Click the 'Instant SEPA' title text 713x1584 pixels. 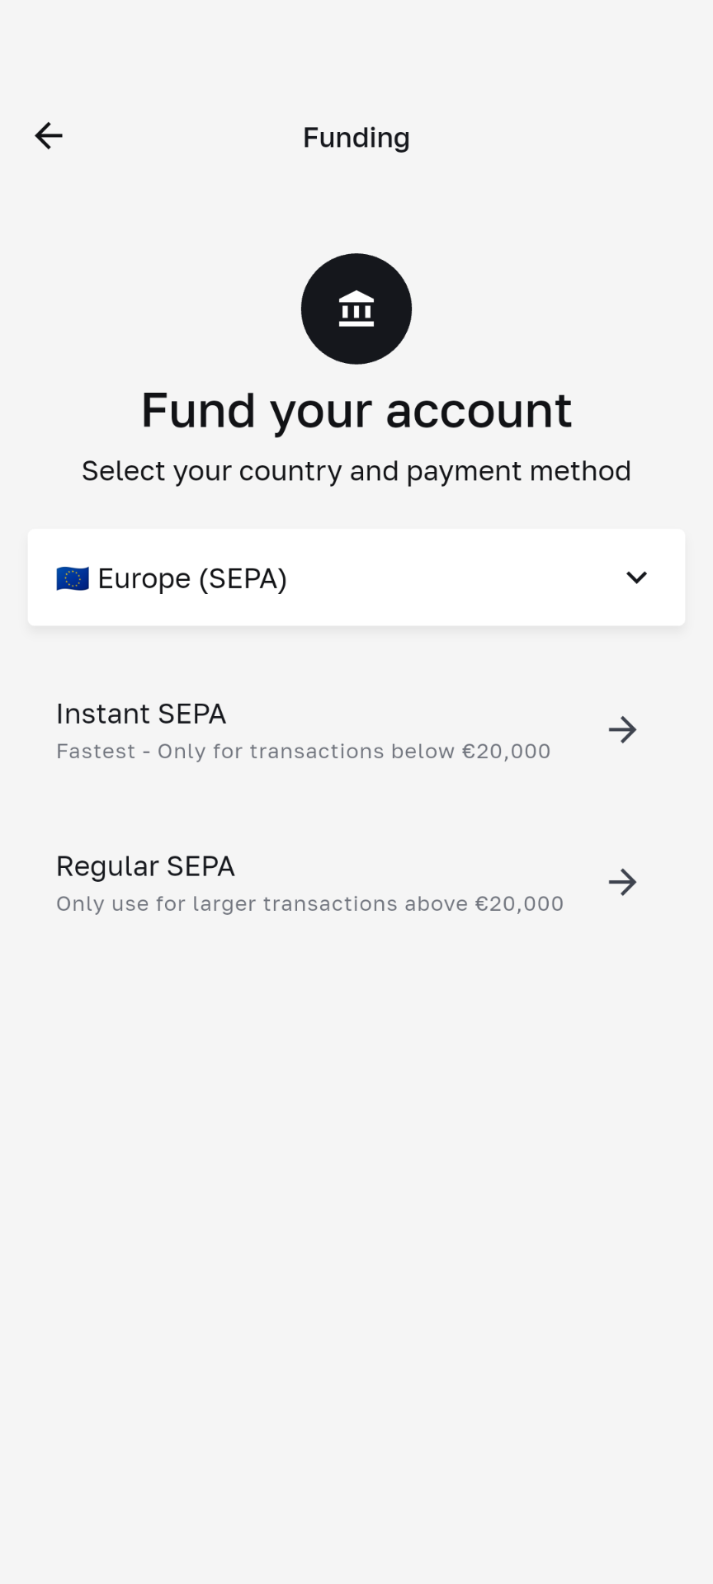[x=141, y=714]
